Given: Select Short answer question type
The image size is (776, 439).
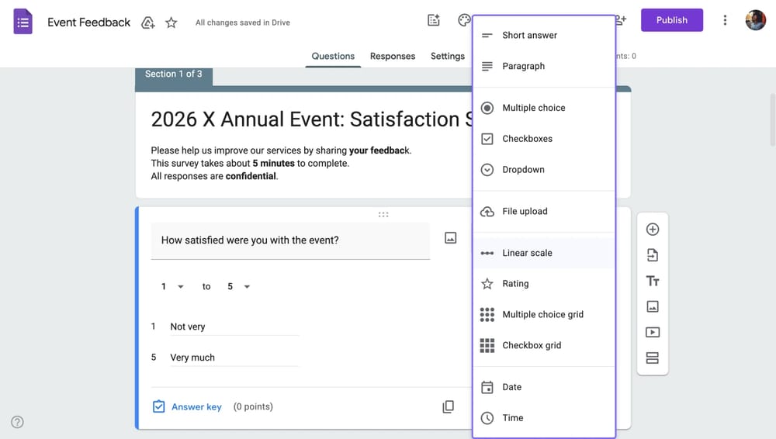Looking at the screenshot, I should [x=544, y=35].
